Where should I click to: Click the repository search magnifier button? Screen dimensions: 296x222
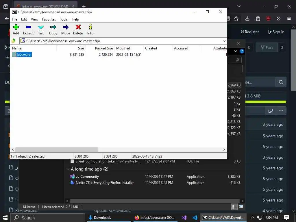click(x=281, y=82)
